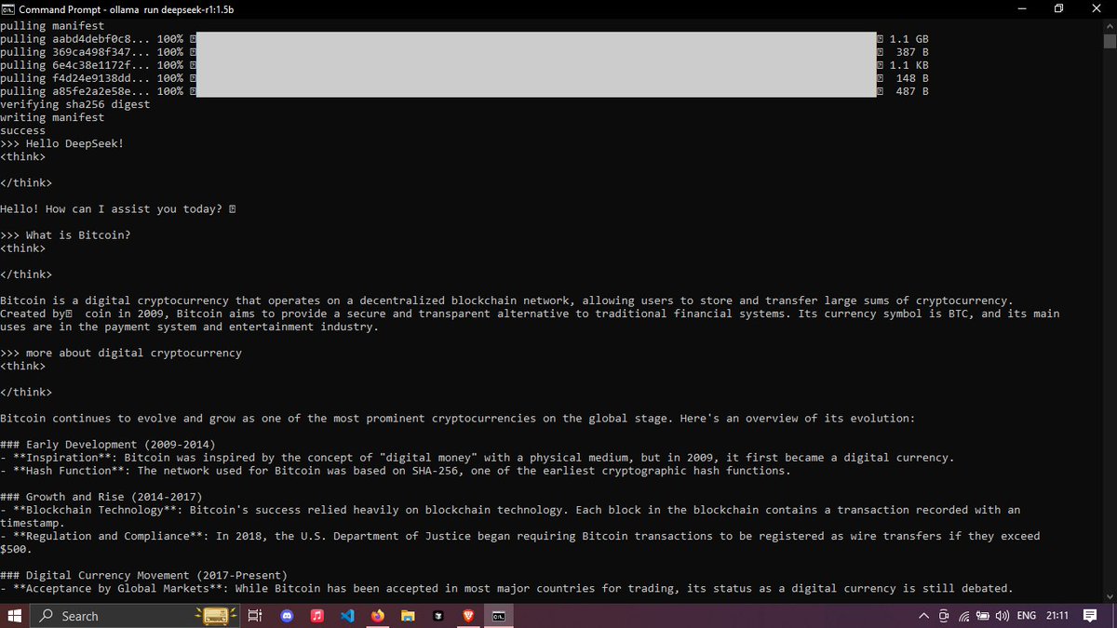Click the '### Early Development (2009-2014)' heading
The width and height of the screenshot is (1117, 628).
pyautogui.click(x=107, y=445)
